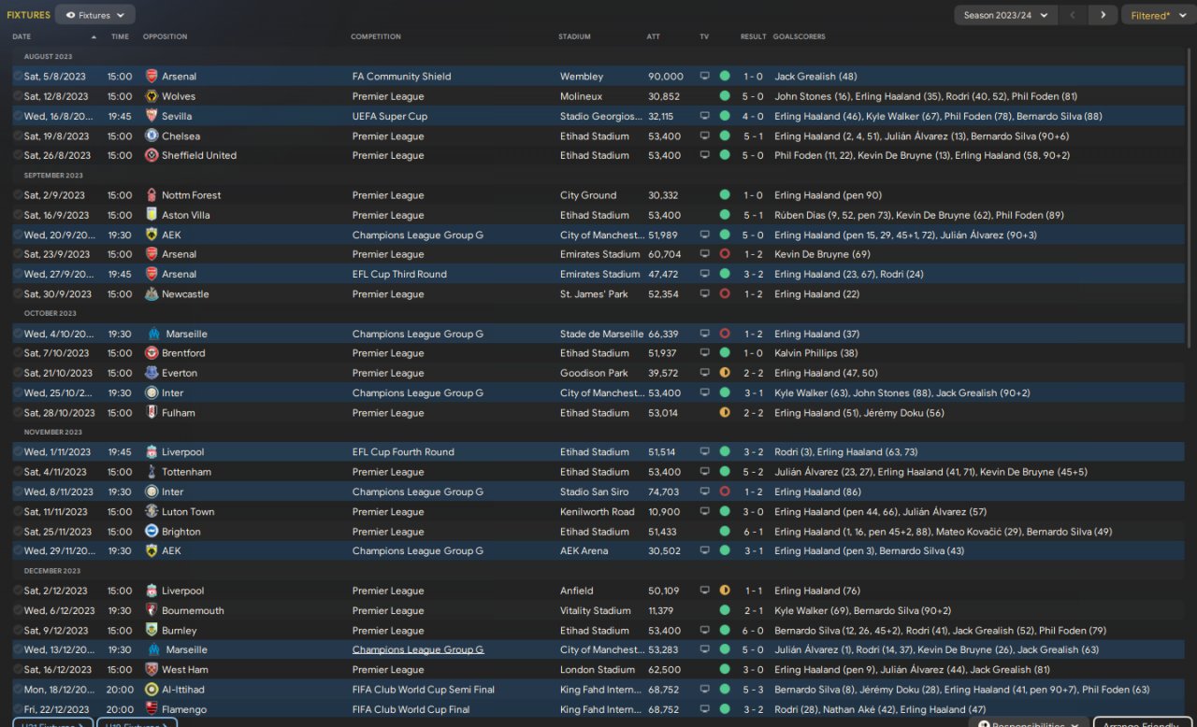Click the Wolves club badge
Image resolution: width=1197 pixels, height=727 pixels.
pos(151,96)
